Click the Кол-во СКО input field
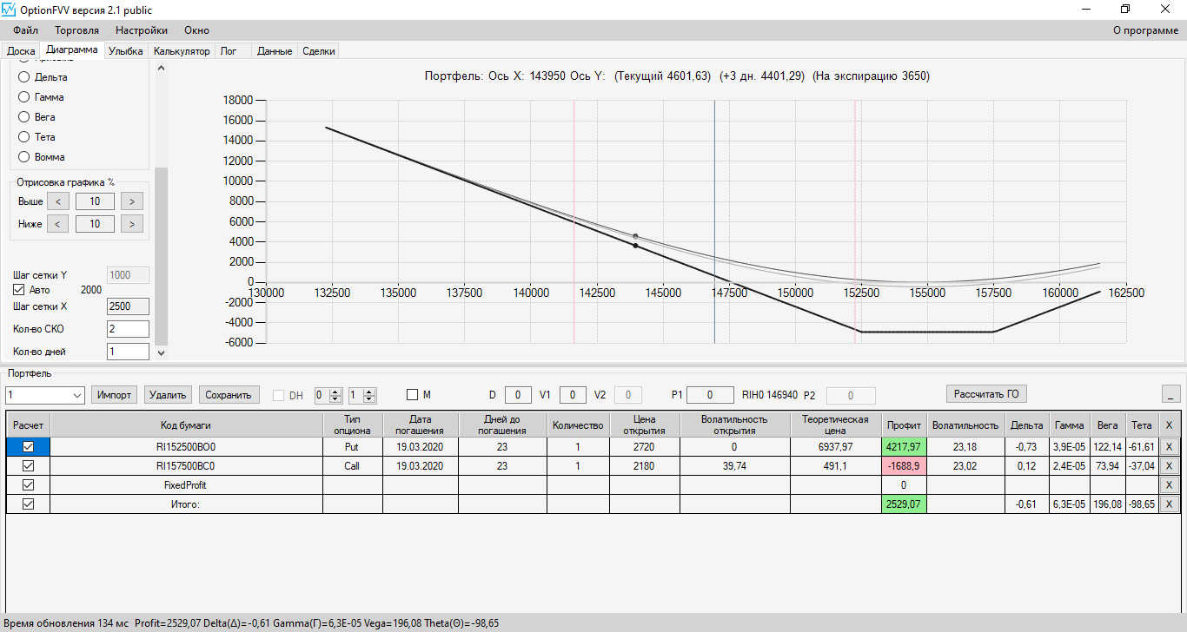1187x632 pixels. click(x=128, y=329)
